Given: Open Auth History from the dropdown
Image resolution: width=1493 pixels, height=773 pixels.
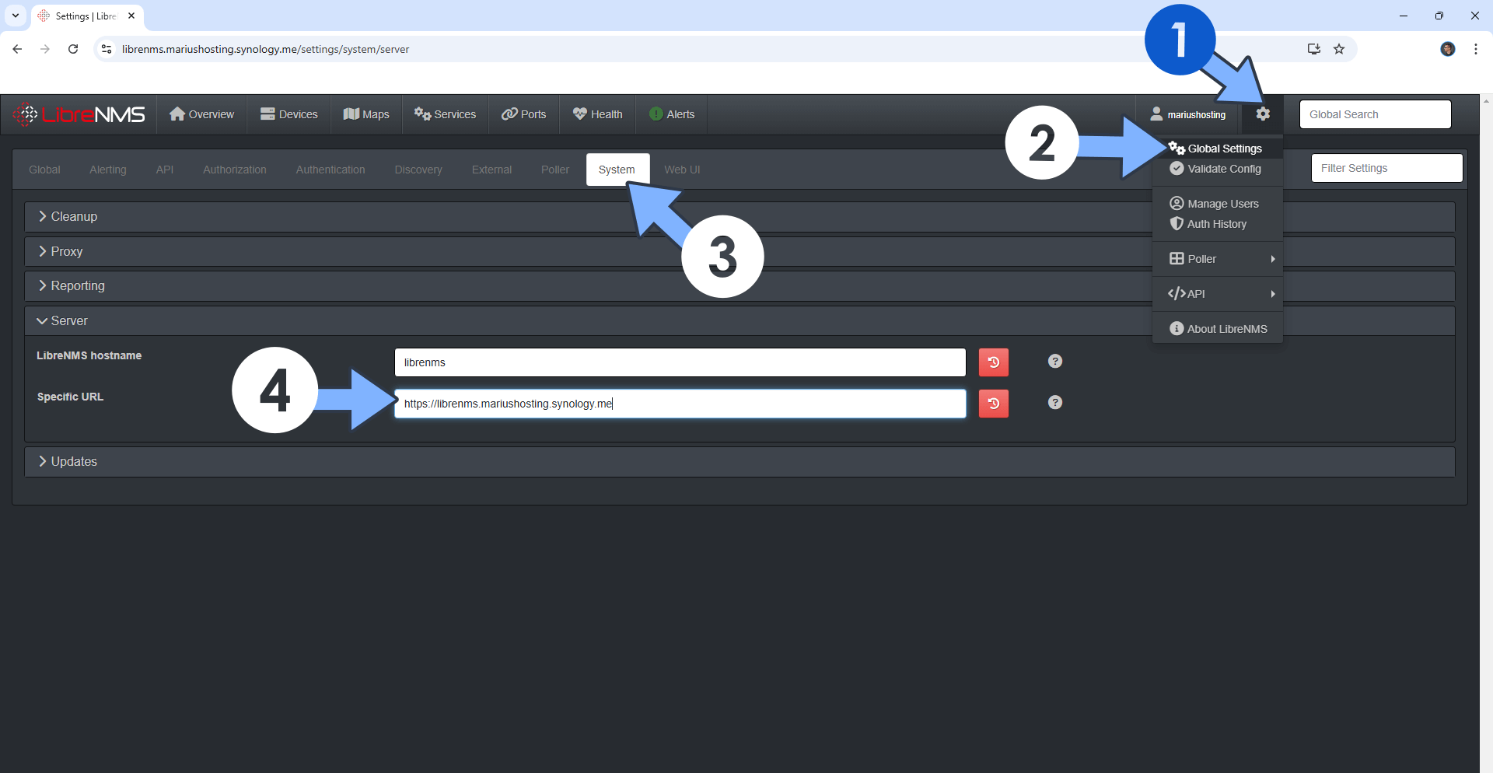Looking at the screenshot, I should [x=1217, y=224].
